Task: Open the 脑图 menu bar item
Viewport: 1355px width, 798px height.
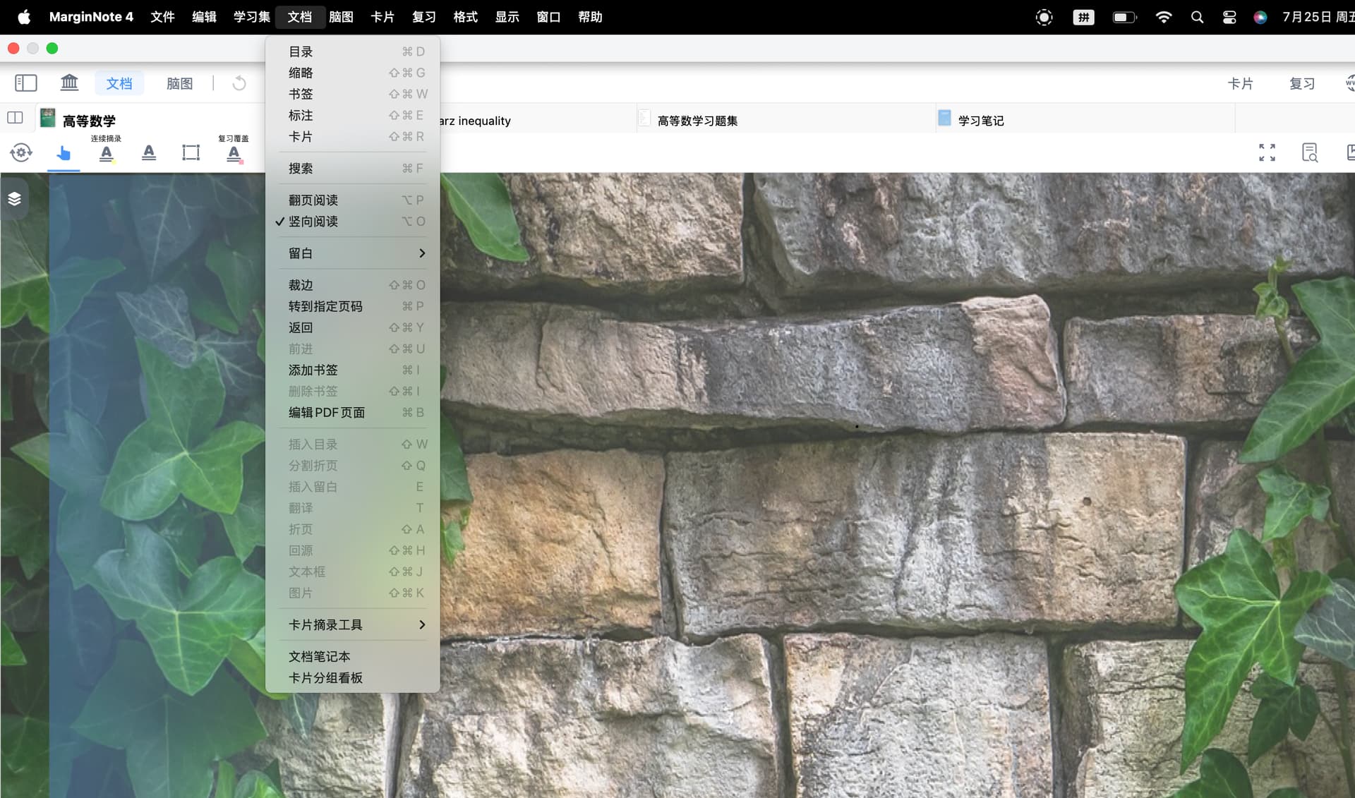Action: (x=341, y=17)
